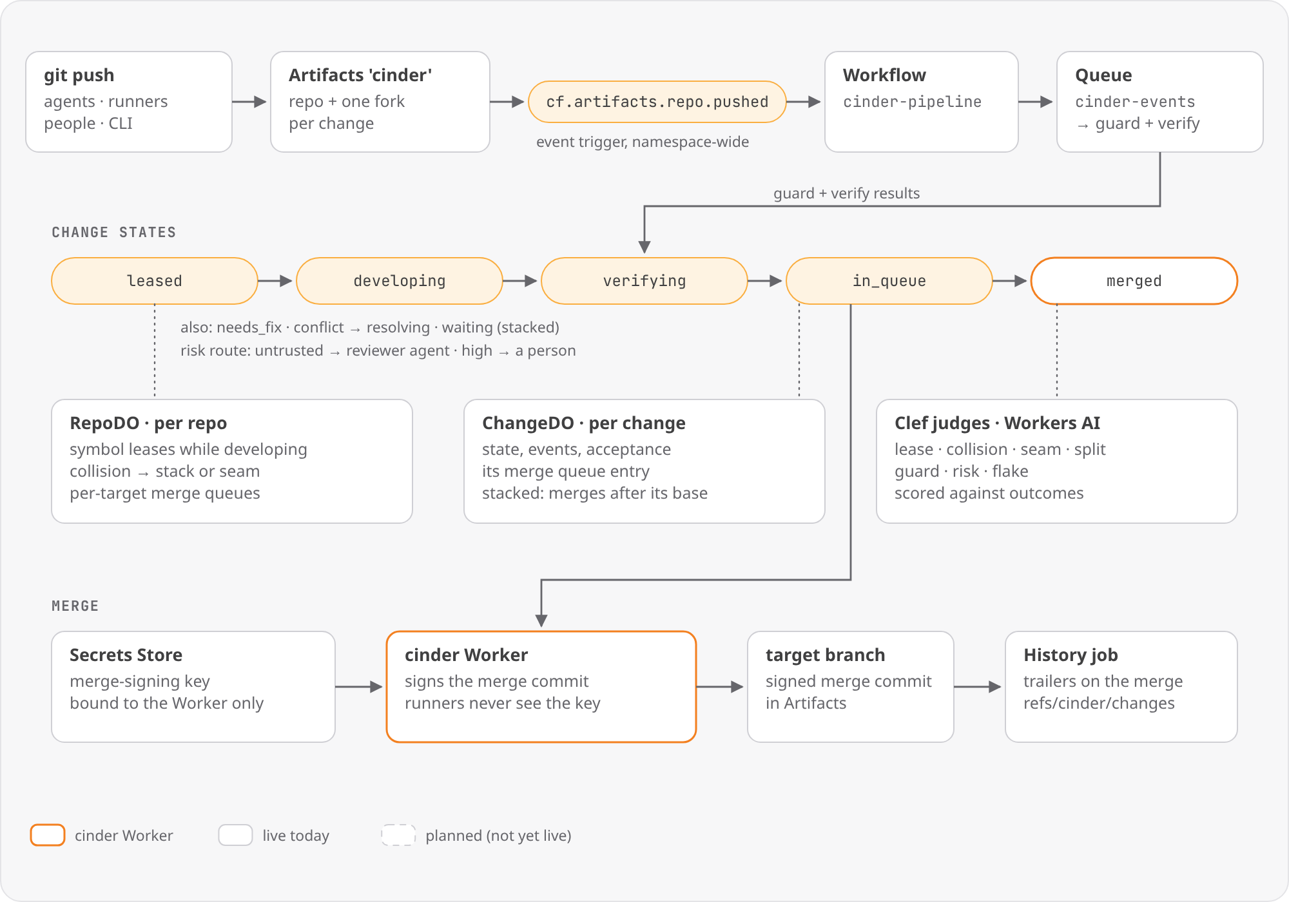Select the leased state pill

(x=155, y=281)
